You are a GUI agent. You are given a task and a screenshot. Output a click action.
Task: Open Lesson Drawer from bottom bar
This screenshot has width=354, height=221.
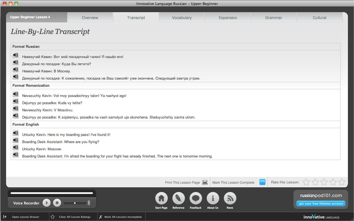(x=25, y=217)
